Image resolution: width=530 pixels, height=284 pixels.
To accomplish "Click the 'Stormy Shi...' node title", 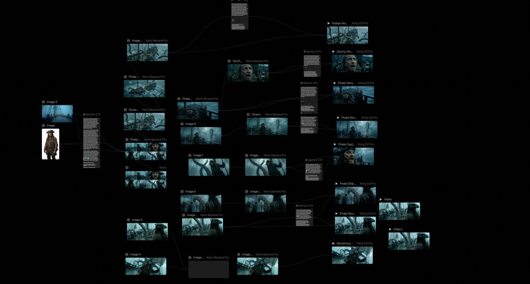I will pos(344,52).
